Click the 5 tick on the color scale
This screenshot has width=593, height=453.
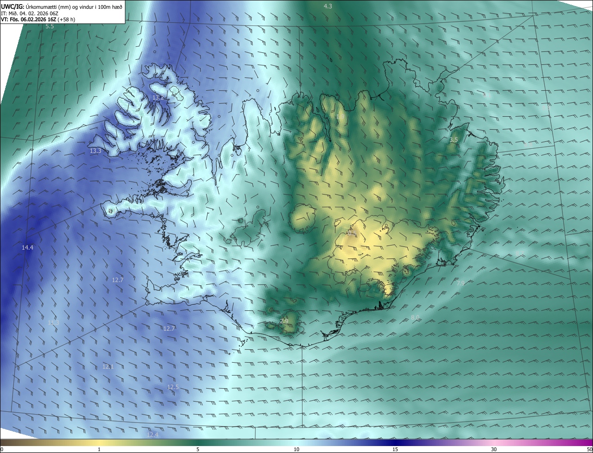(x=198, y=449)
